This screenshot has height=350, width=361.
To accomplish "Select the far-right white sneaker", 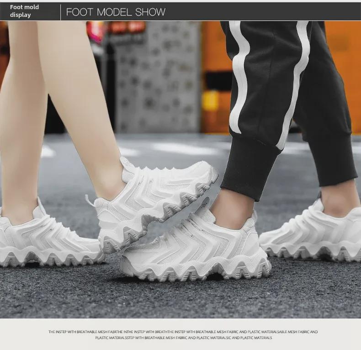I will click(315, 235).
